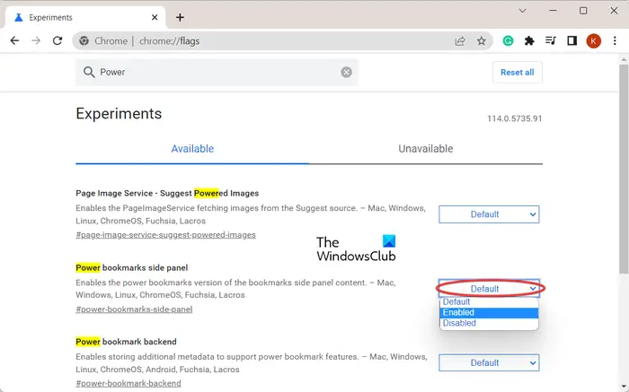The height and width of the screenshot is (392, 629).
Task: Open the #power-bookmarks-side-panel link
Action: (x=134, y=309)
